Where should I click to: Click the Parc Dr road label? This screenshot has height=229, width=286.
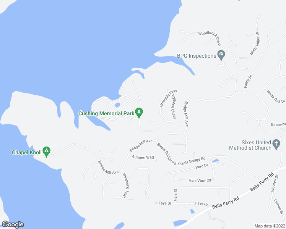tap(201, 166)
